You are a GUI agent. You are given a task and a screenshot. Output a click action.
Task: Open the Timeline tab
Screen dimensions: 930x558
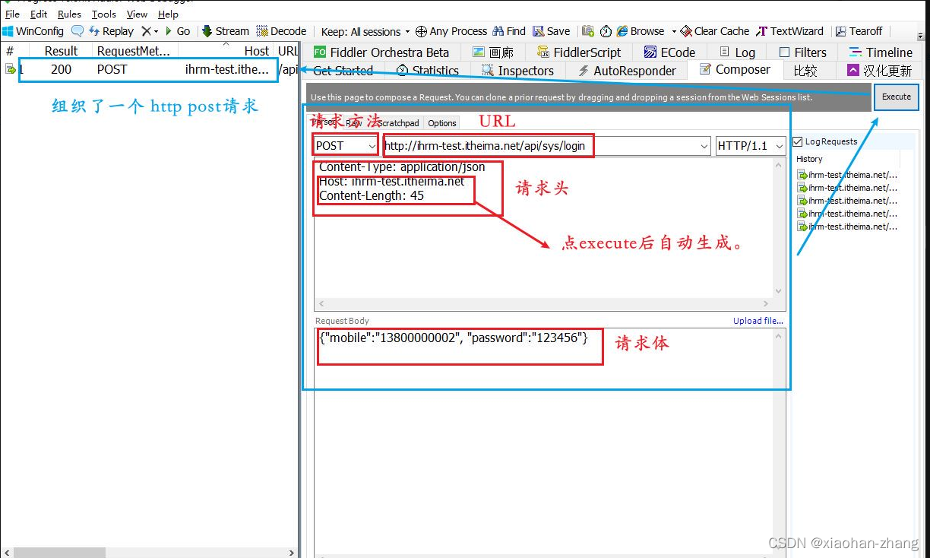880,52
